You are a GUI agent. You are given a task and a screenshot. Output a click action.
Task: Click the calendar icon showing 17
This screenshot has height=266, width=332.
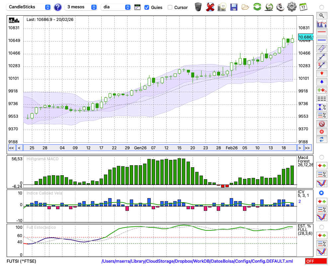tap(303, 7)
